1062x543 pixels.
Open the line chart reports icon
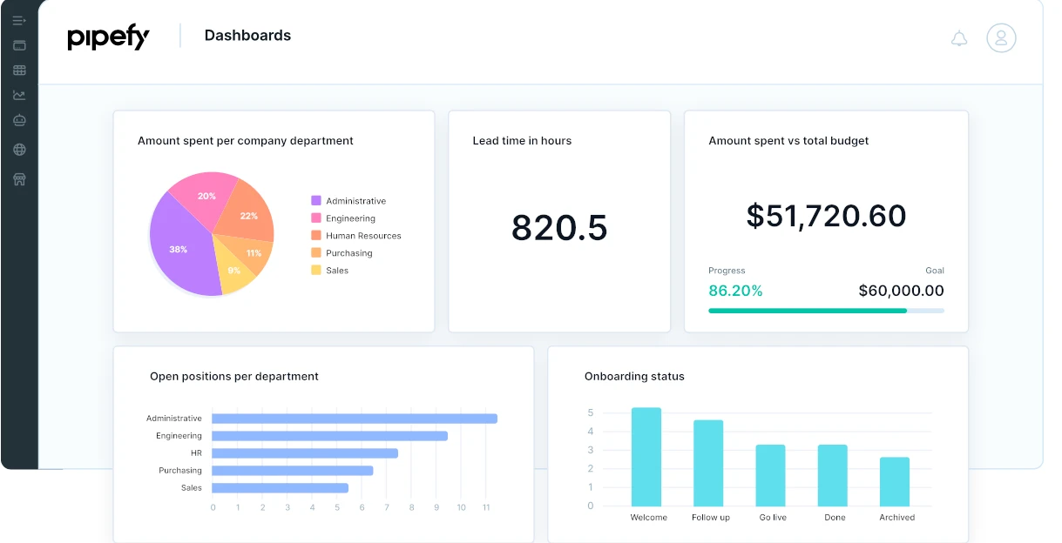click(x=19, y=96)
